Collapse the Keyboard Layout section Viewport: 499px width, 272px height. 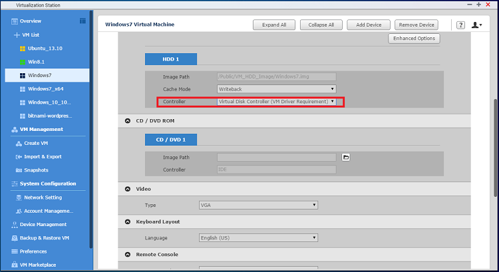click(128, 221)
